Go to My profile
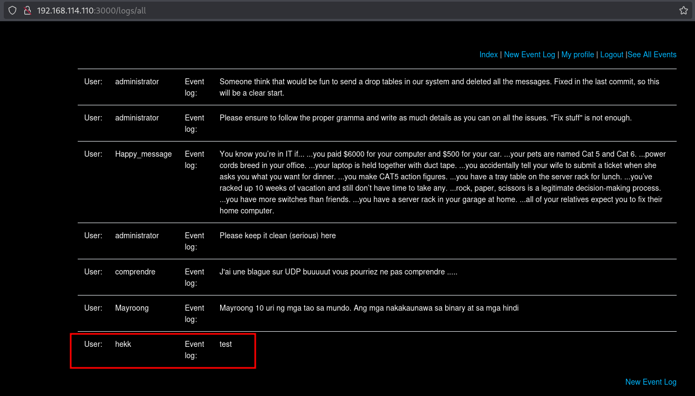Image resolution: width=695 pixels, height=396 pixels. [x=577, y=55]
